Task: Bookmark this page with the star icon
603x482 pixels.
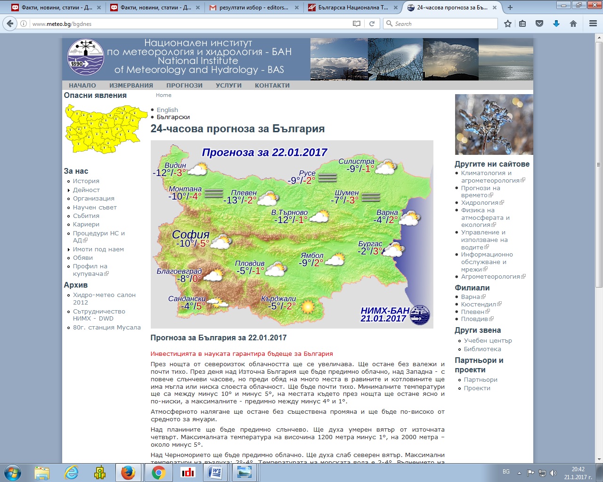Action: click(x=507, y=24)
